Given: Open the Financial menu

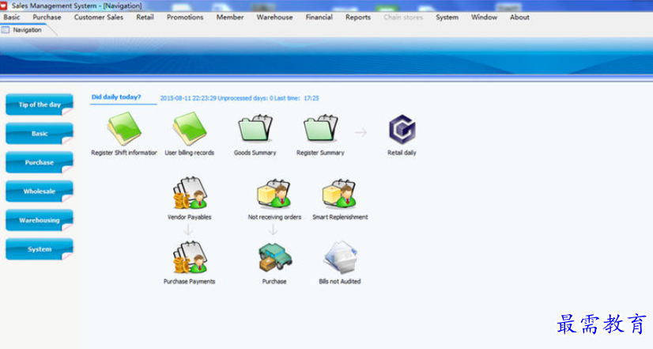Looking at the screenshot, I should point(319,17).
